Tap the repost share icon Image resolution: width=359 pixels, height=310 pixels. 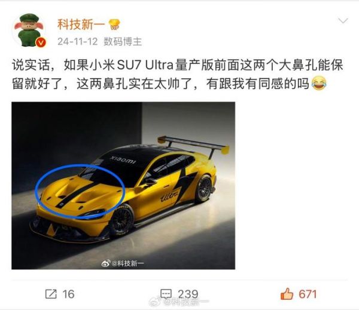[51, 294]
